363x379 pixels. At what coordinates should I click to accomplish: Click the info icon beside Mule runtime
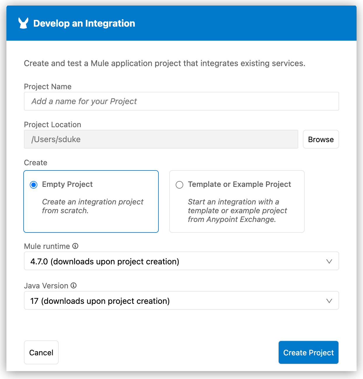75,246
